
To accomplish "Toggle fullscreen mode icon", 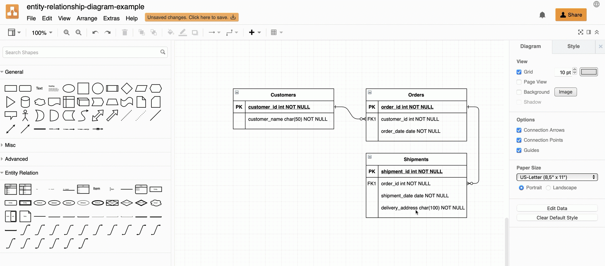I will point(581,32).
